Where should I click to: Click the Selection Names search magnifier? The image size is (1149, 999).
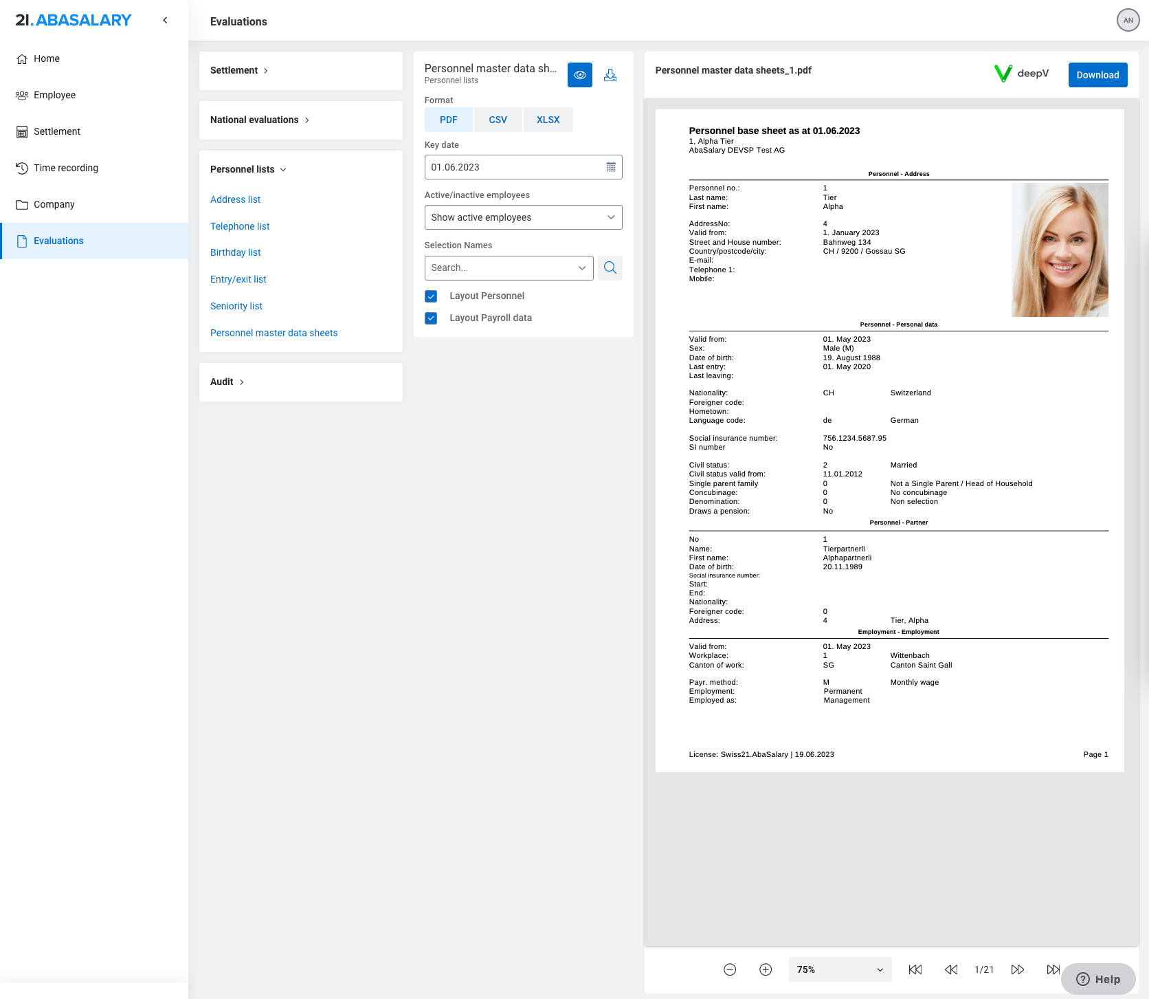(610, 267)
